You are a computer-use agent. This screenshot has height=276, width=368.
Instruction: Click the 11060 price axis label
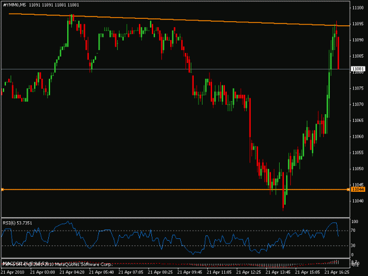point(358,137)
